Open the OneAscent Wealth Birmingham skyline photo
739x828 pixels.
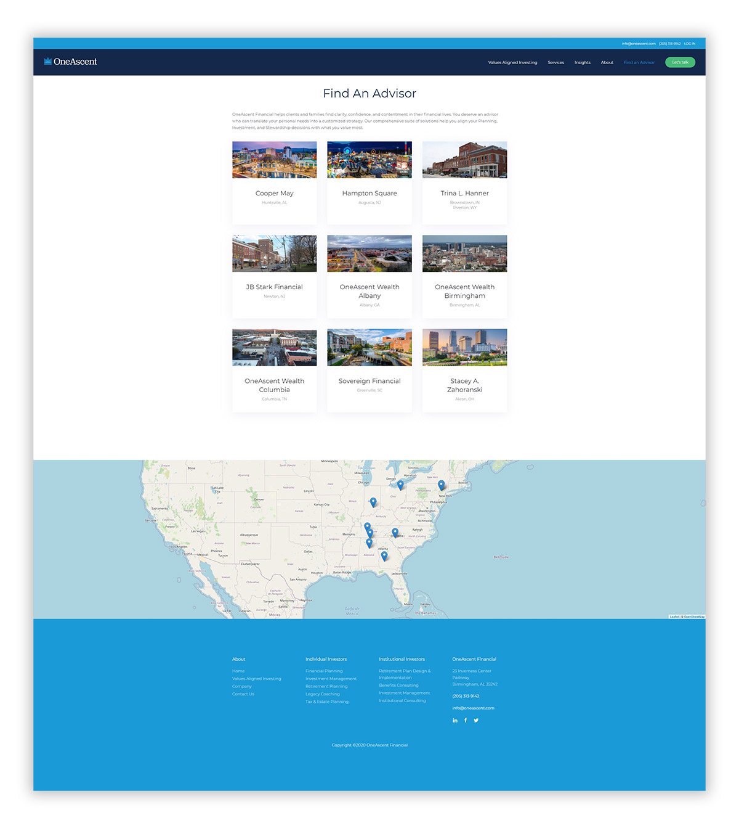[465, 253]
